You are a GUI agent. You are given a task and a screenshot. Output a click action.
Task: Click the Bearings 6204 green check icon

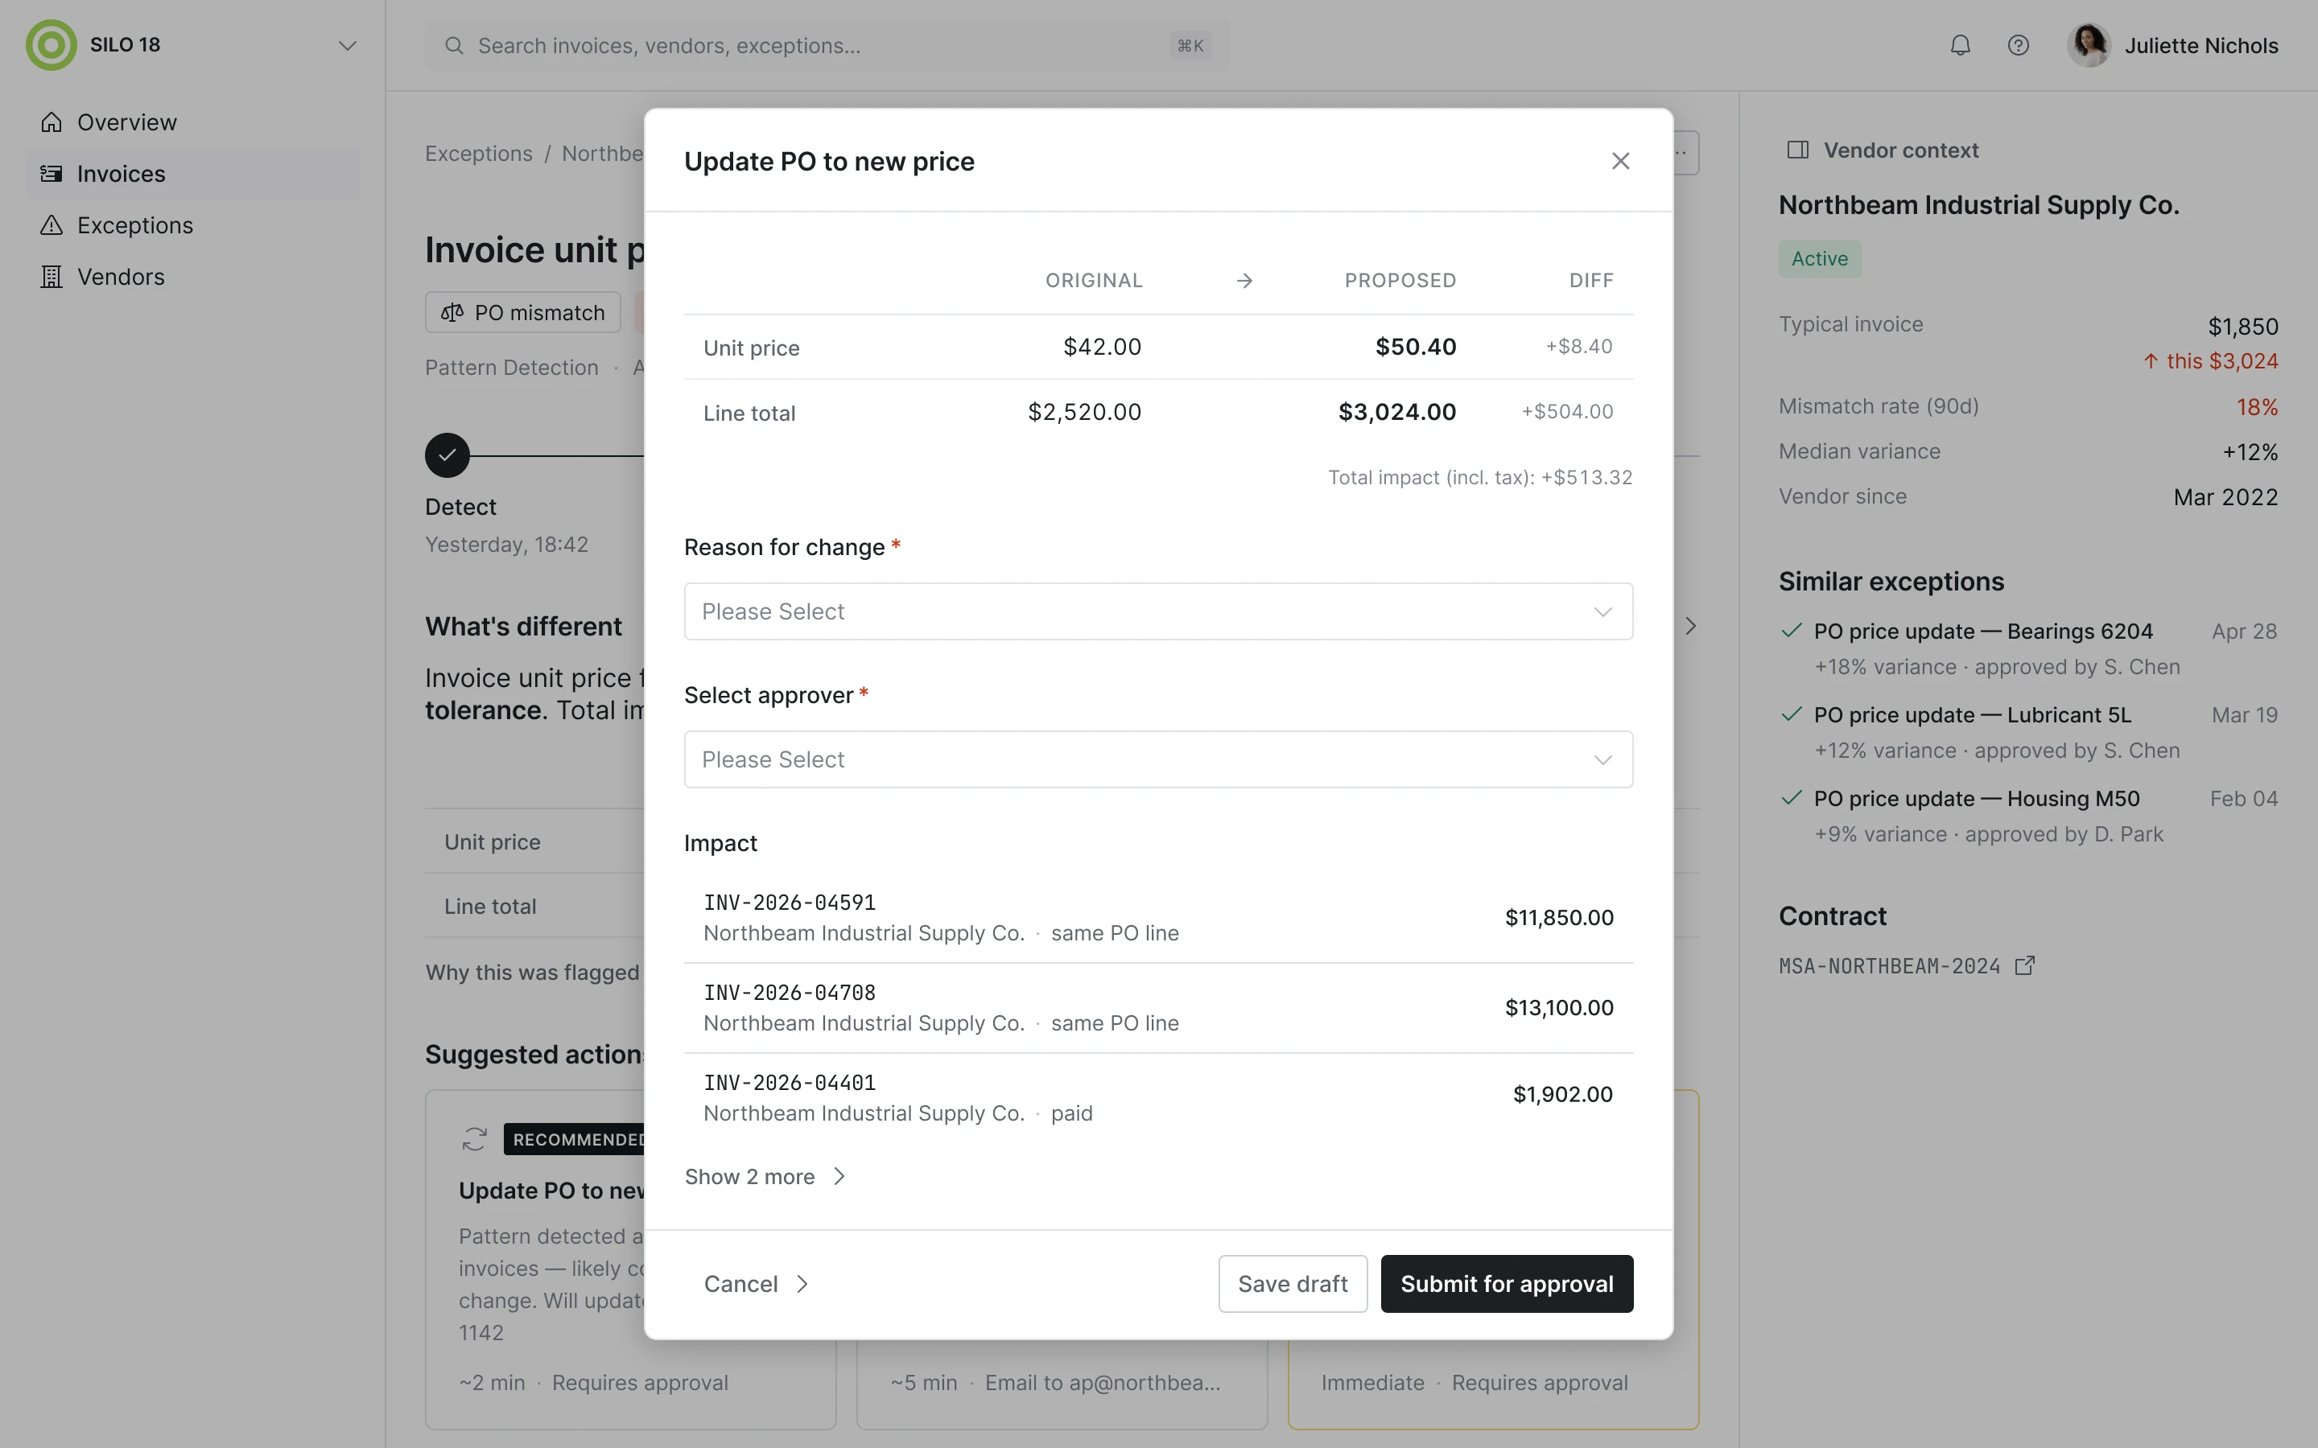(x=1791, y=631)
